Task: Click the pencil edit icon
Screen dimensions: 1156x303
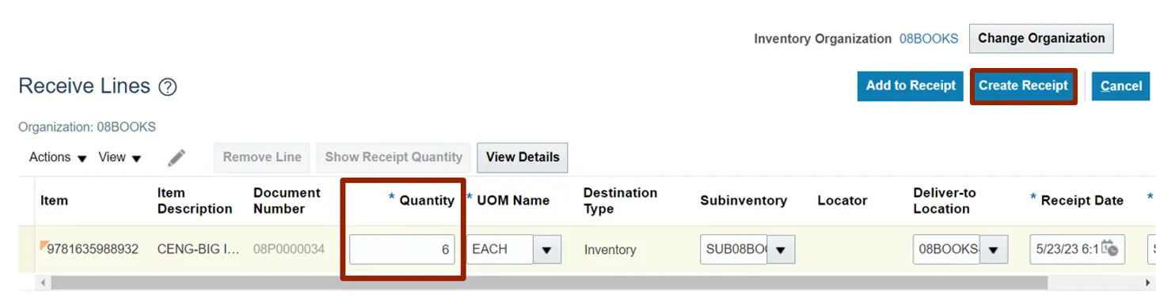Action: coord(177,157)
